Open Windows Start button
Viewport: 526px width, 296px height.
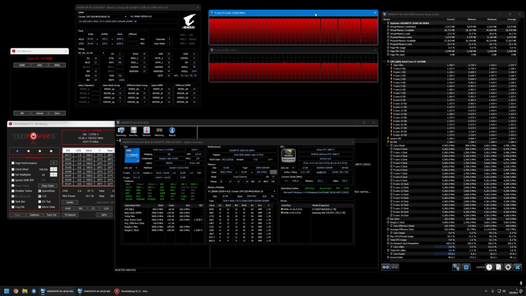coord(6,291)
